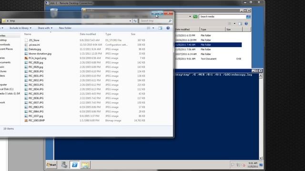
Task: Expand media window address dropdown arrow
Action: click(190, 17)
